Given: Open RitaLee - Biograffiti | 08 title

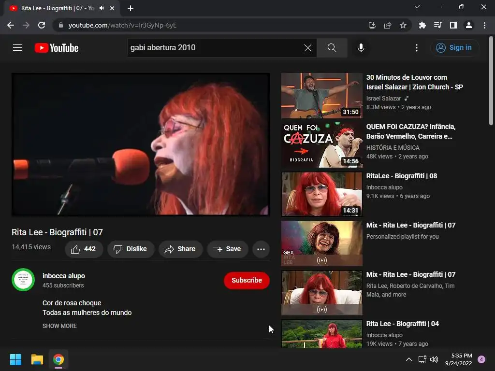Looking at the screenshot, I should (402, 176).
